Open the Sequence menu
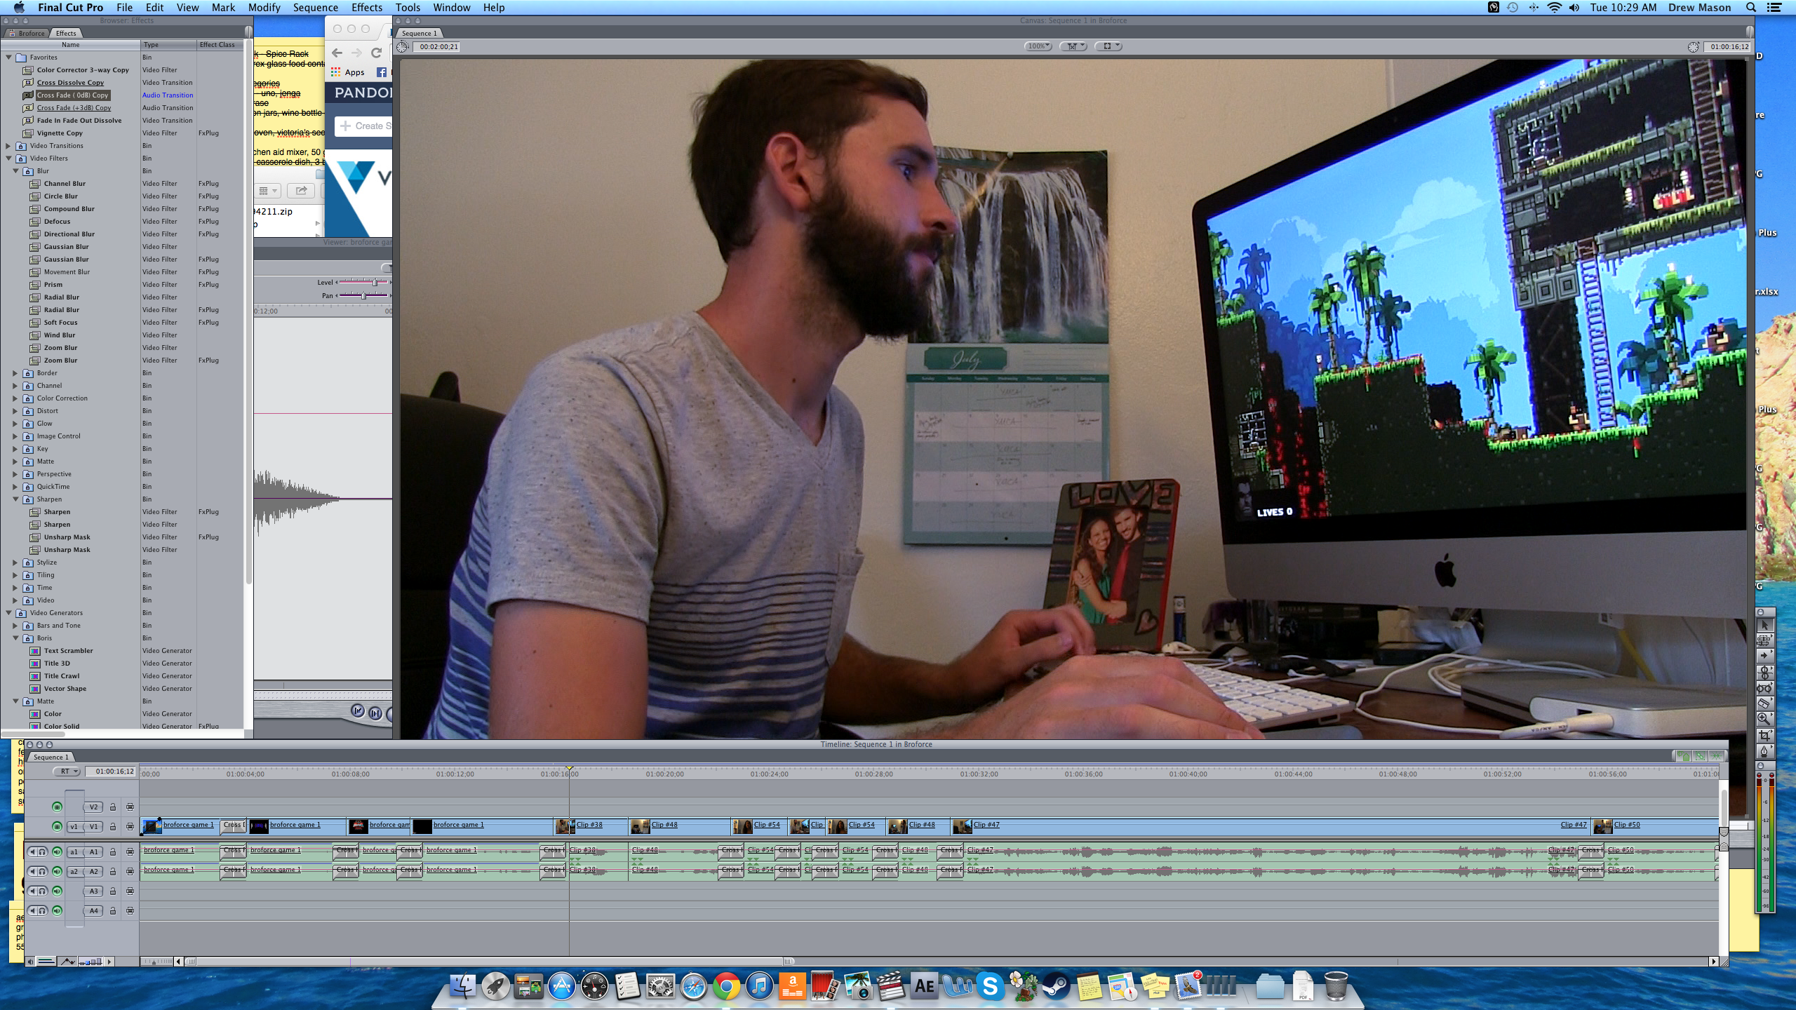 click(x=315, y=8)
